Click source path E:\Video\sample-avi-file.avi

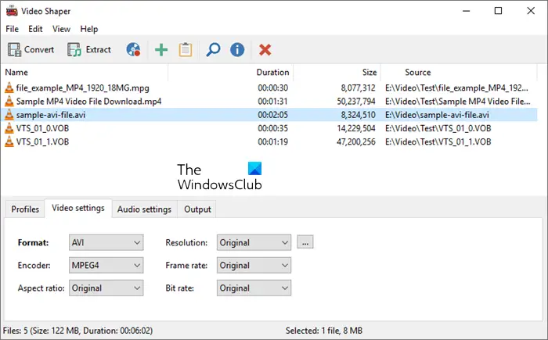point(437,114)
